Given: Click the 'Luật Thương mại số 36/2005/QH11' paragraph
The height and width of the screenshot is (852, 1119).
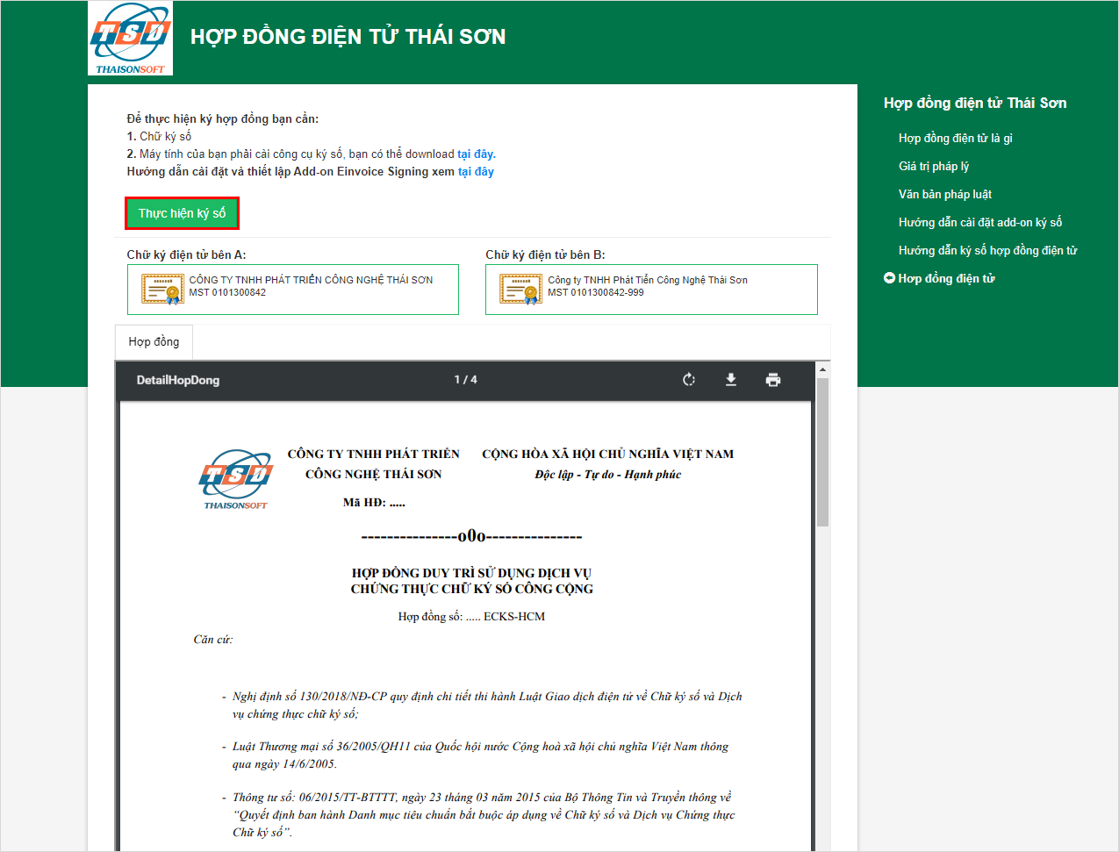Looking at the screenshot, I should 480,755.
